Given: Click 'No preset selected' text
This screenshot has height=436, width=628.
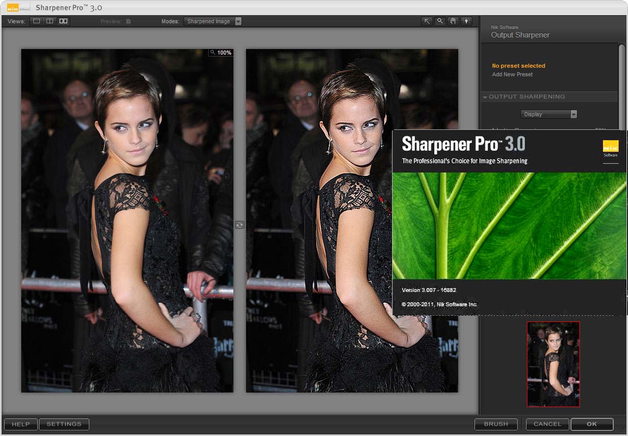Looking at the screenshot, I should coord(518,66).
